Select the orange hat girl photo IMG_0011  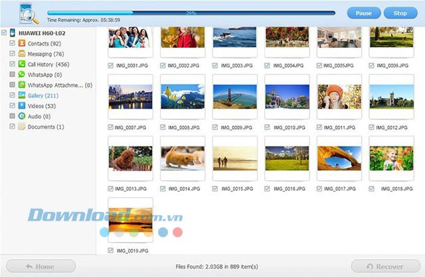coord(339,97)
